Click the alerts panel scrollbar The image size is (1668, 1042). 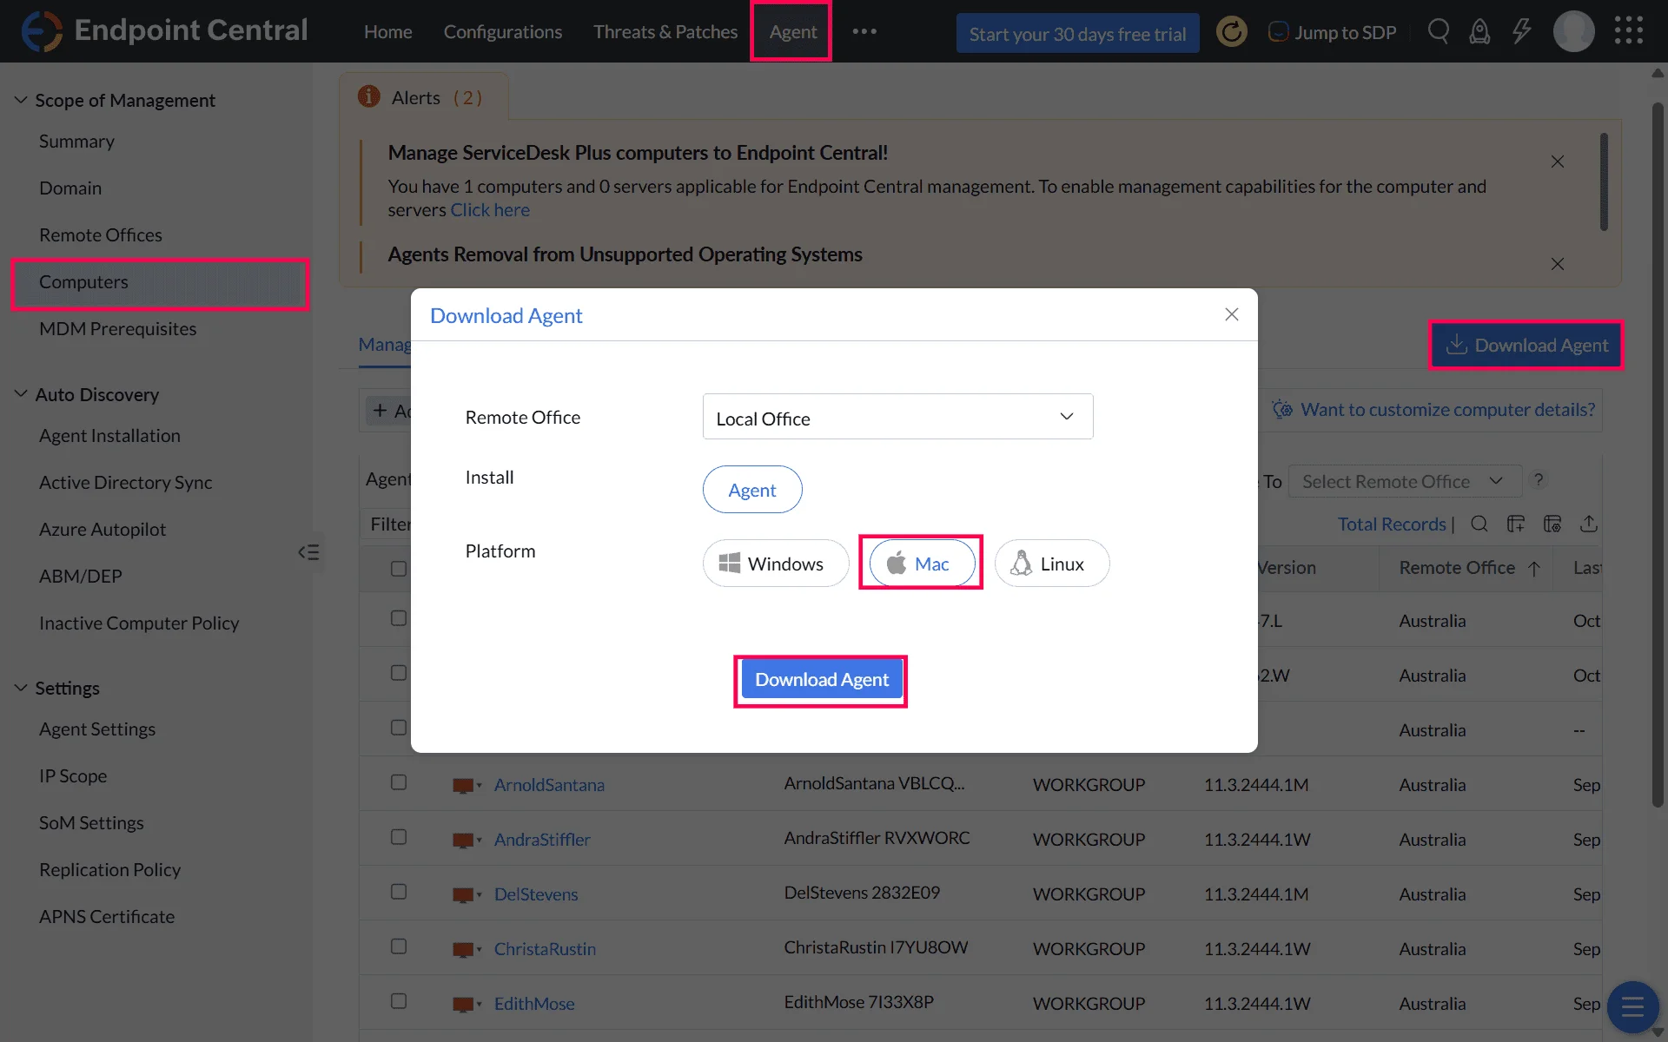click(x=1604, y=181)
